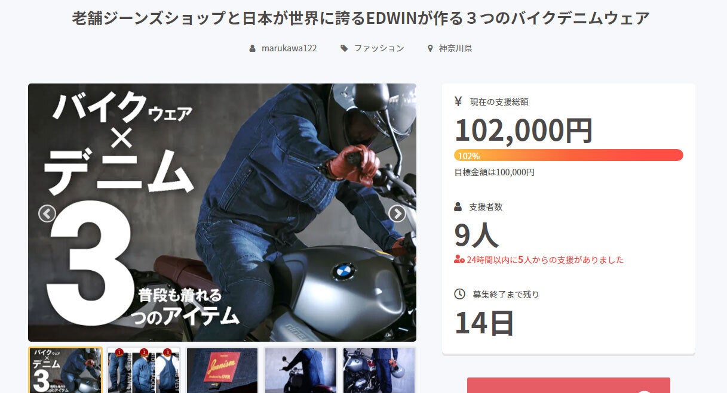The height and width of the screenshot is (393, 727).
Task: Select fifth thumbnail of rider holding helmet
Action: 379,370
